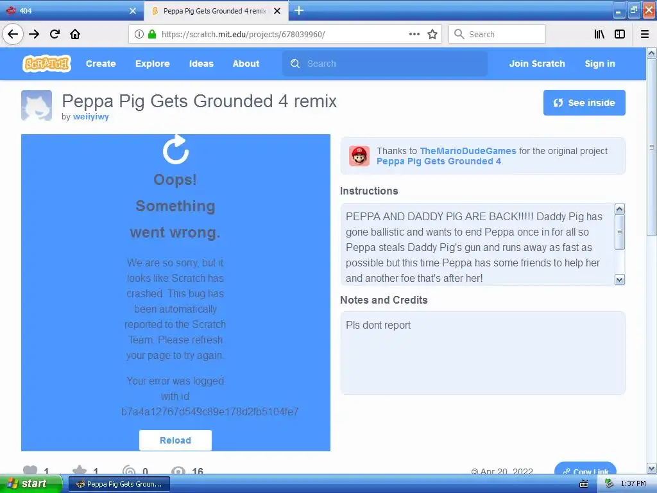Click the page vertical scrollbar thumb
Image resolution: width=657 pixels, height=493 pixels.
[x=651, y=147]
